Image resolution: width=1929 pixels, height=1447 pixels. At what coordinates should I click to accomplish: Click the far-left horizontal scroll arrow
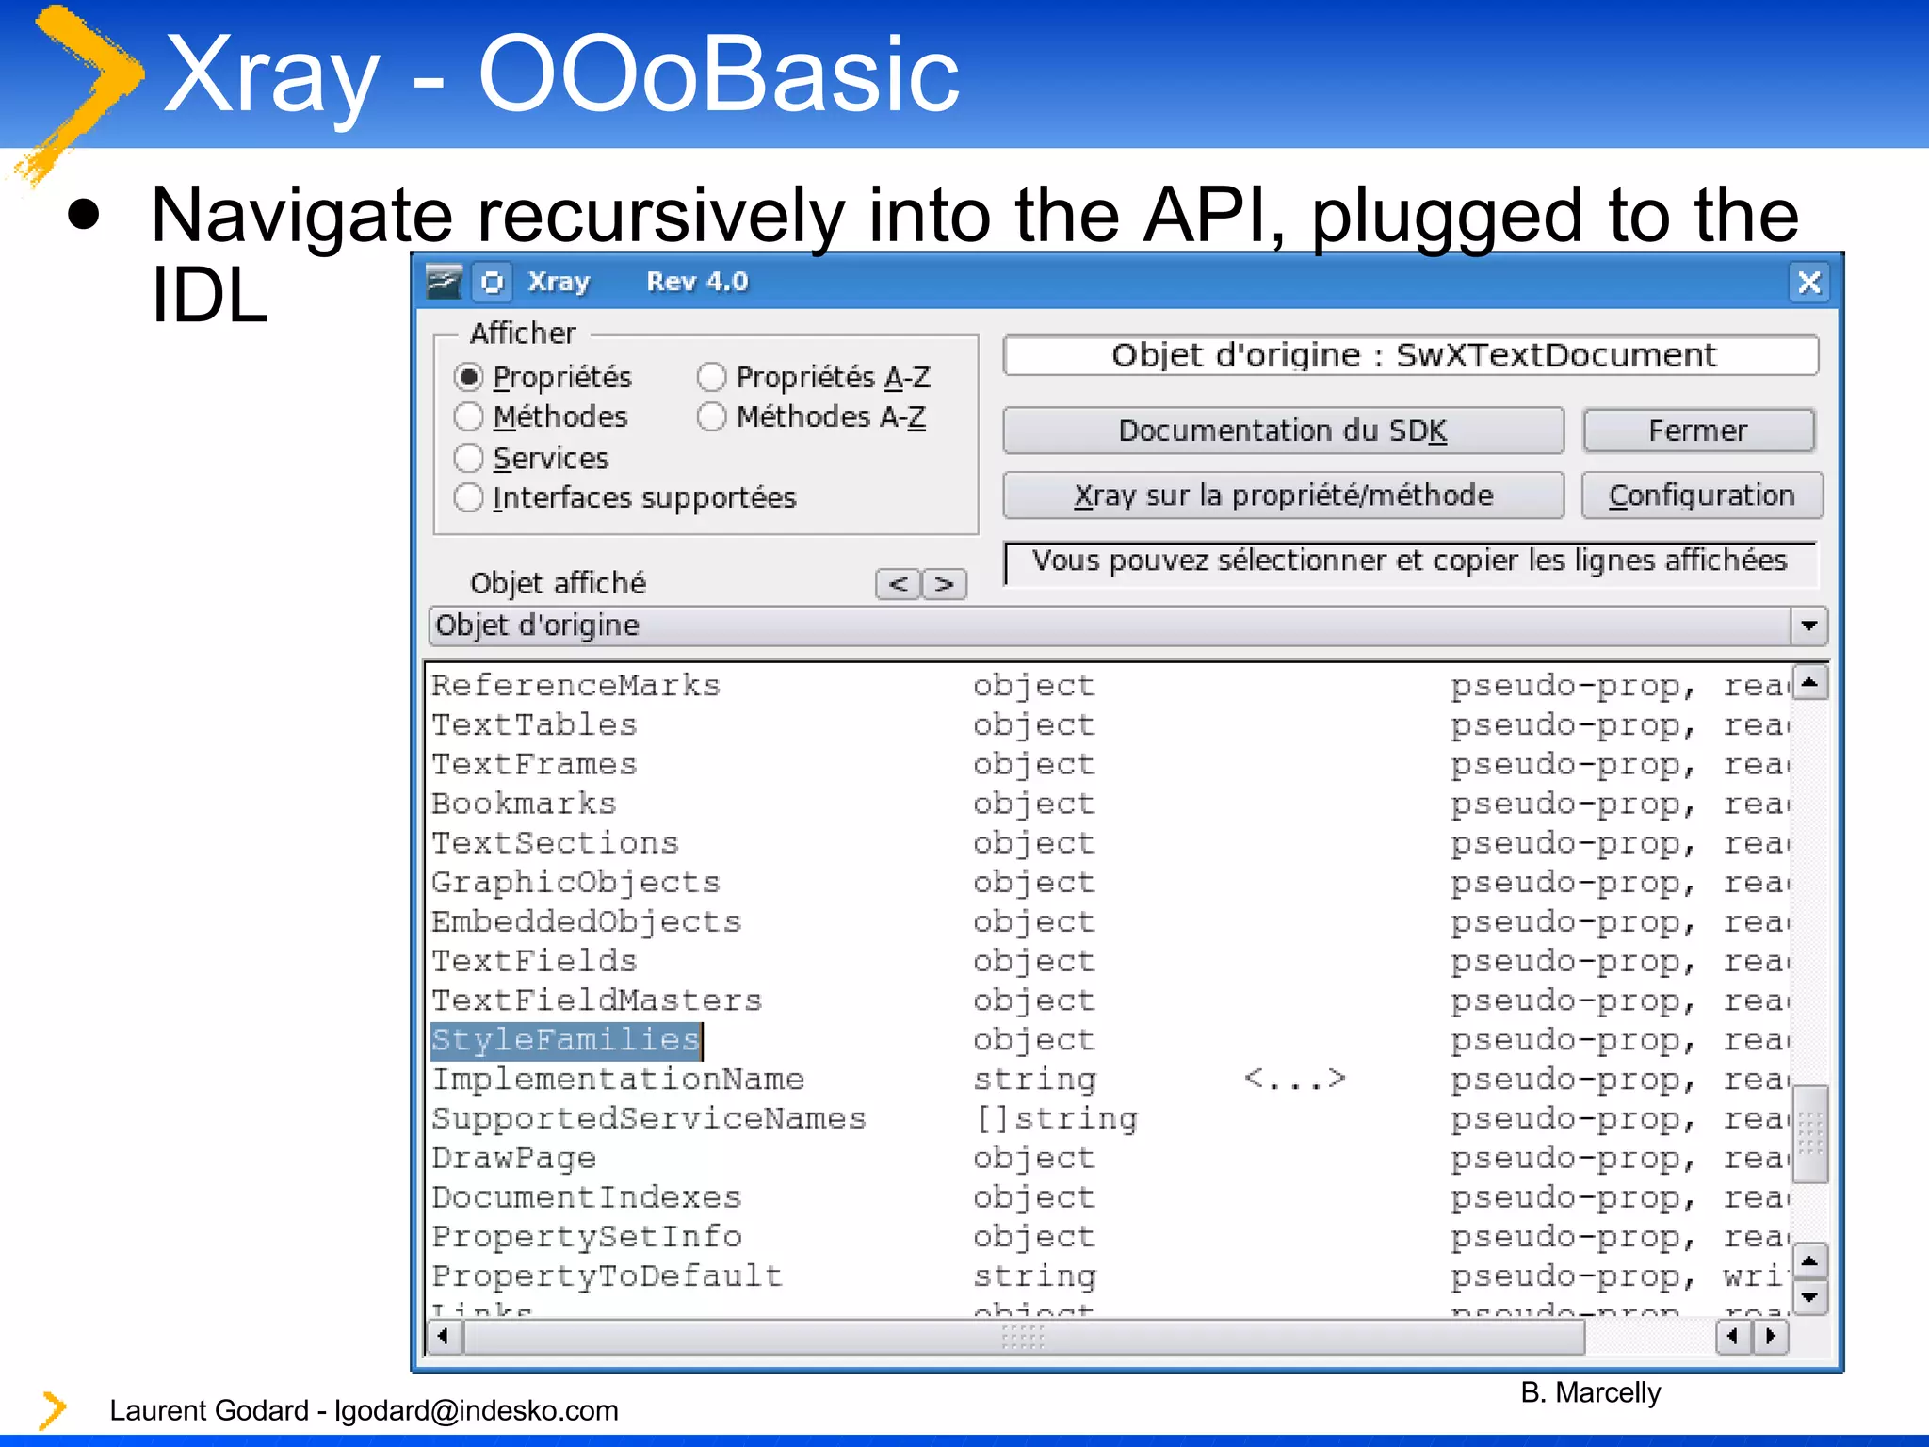click(444, 1336)
